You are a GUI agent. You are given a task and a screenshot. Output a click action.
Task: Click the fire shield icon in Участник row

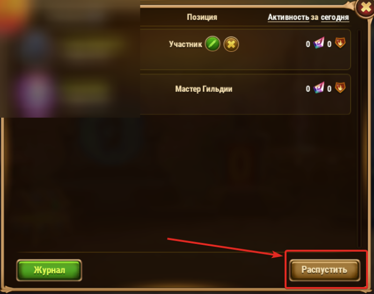340,43
